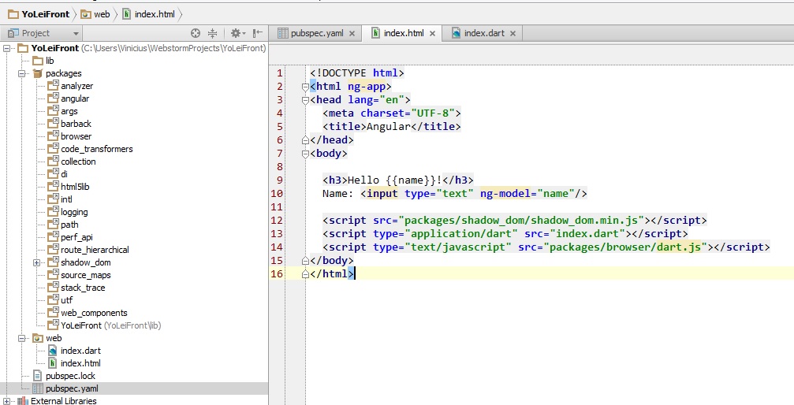Click the fold marker at closing head tag
This screenshot has height=405, width=794.
tap(305, 140)
